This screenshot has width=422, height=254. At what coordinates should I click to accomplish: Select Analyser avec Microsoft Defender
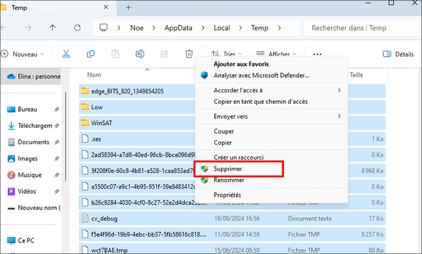coord(261,75)
